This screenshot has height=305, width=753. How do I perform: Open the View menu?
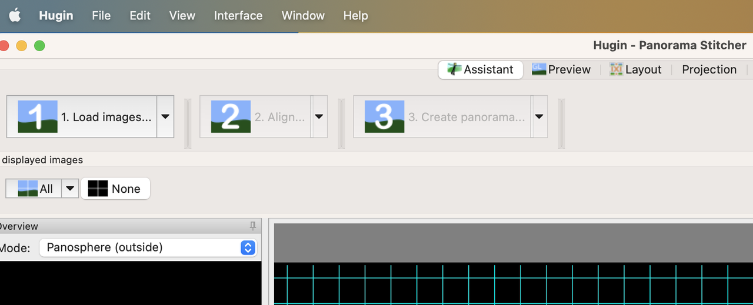182,16
